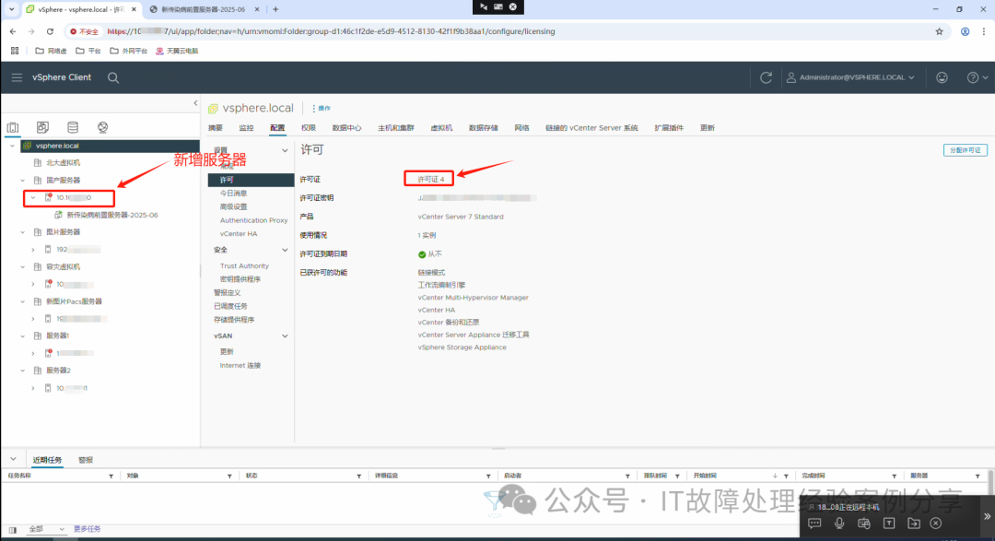Expand the host under 服务器2
The height and width of the screenshot is (541, 995).
point(33,388)
